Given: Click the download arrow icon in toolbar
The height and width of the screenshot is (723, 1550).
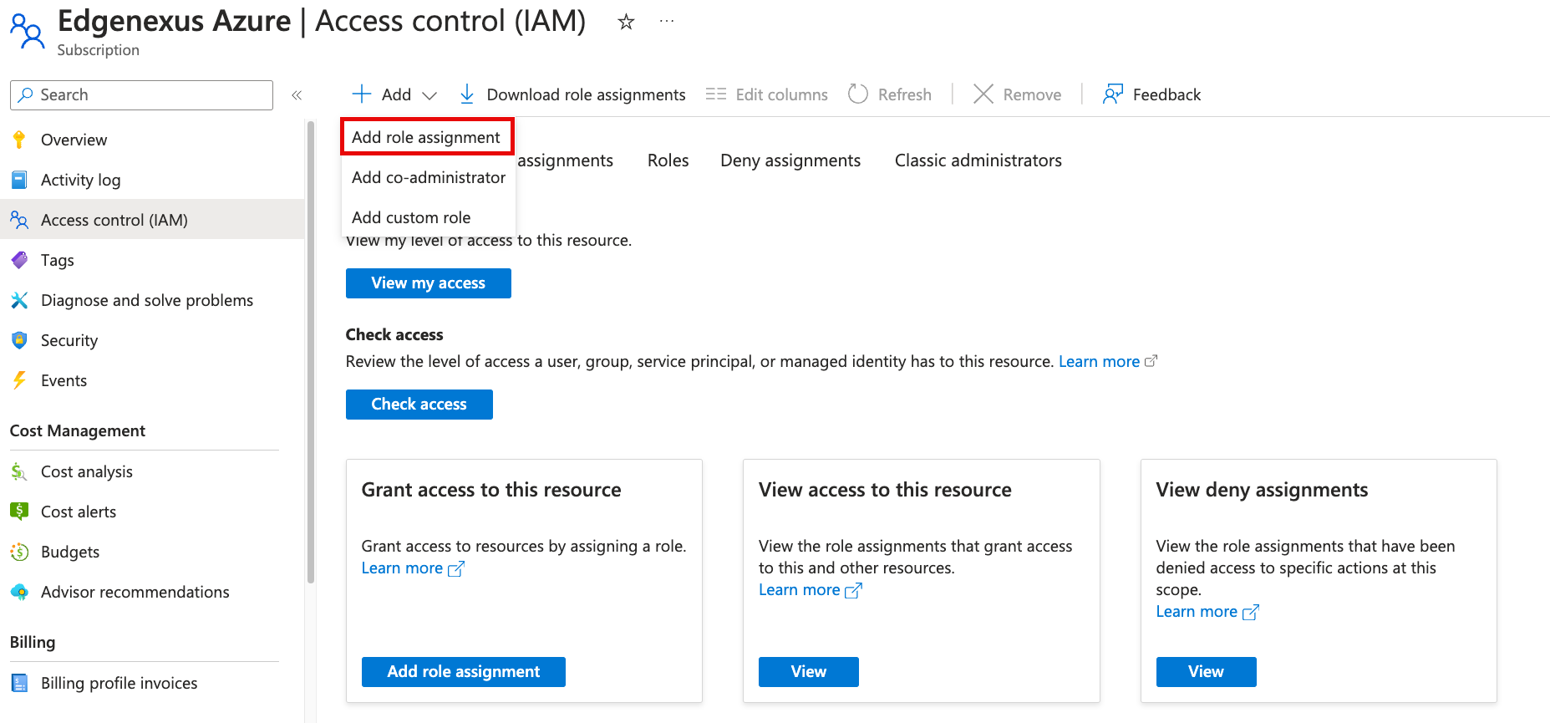Looking at the screenshot, I should point(467,94).
